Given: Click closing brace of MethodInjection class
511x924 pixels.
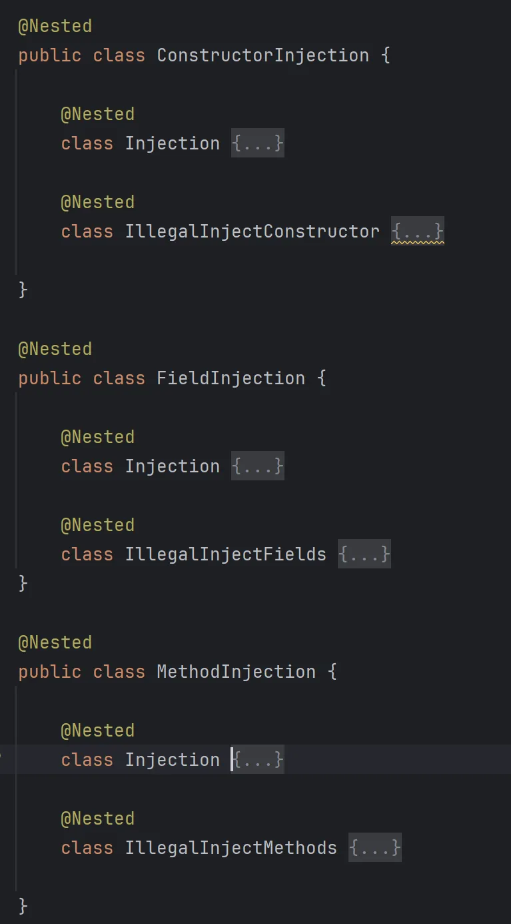Looking at the screenshot, I should [23, 906].
